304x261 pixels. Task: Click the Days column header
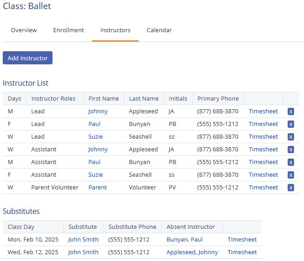[x=14, y=98]
